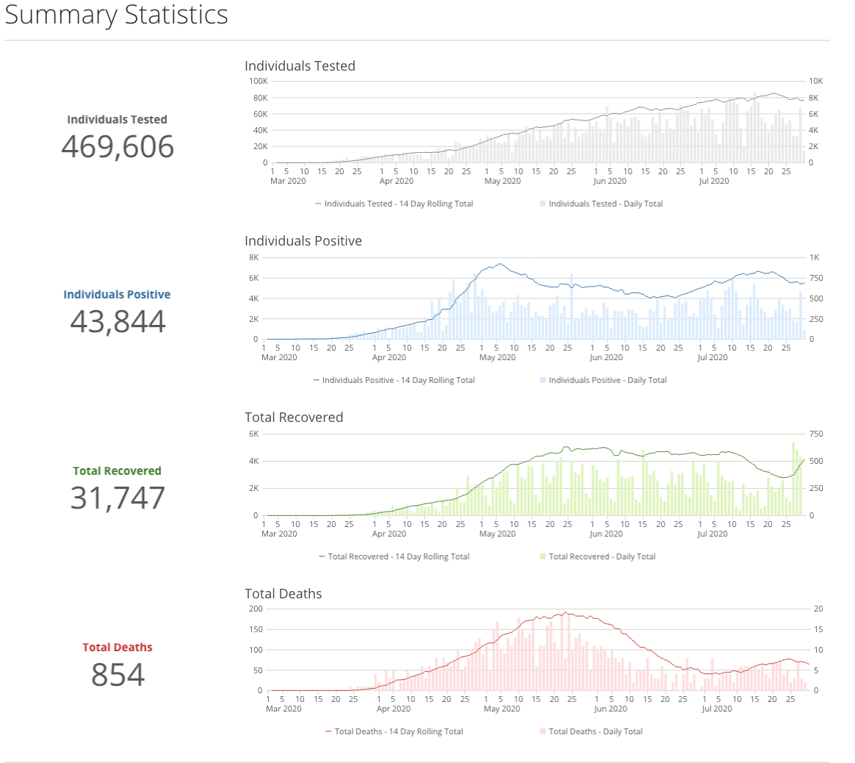This screenshot has height=763, width=855.
Task: Click red Total Deaths label above 854
Action: (x=117, y=648)
